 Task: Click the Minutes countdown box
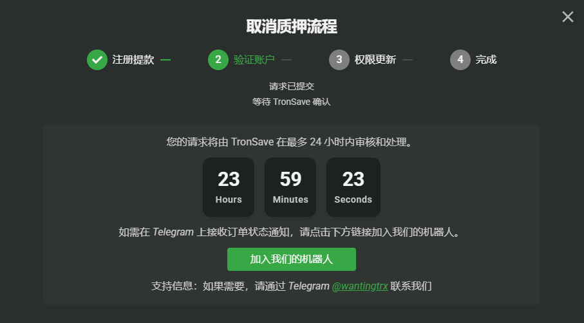[x=290, y=187]
